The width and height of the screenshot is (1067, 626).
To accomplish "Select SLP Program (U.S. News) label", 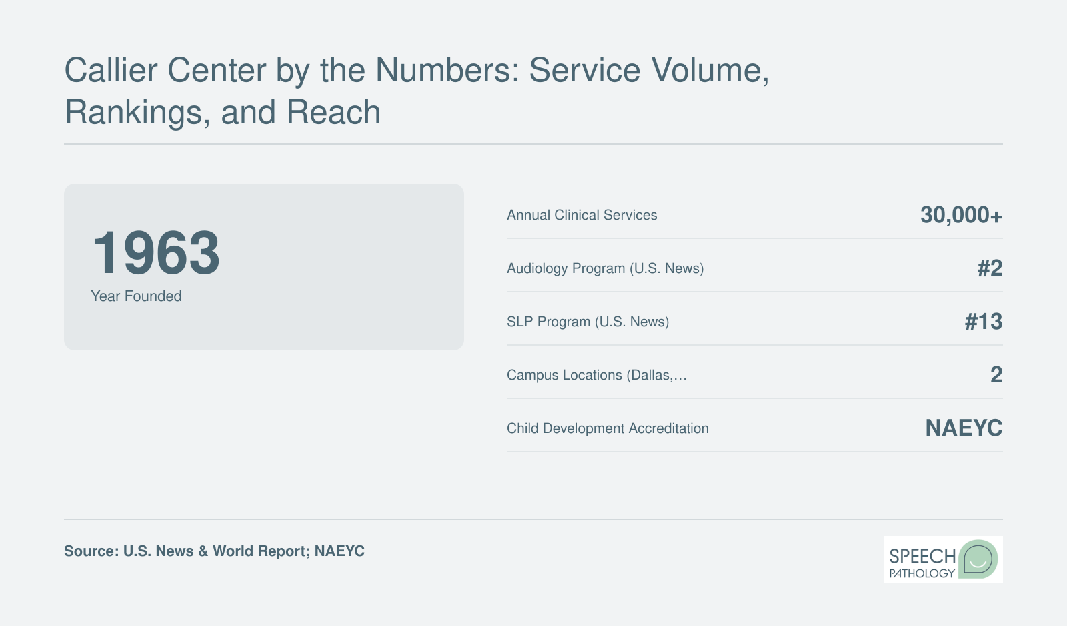I will [x=588, y=322].
